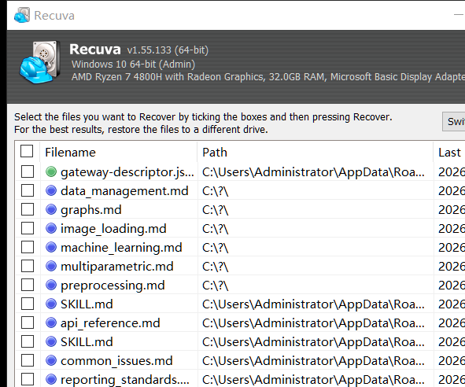
Task: Sort by Last modified column header
Action: [449, 152]
